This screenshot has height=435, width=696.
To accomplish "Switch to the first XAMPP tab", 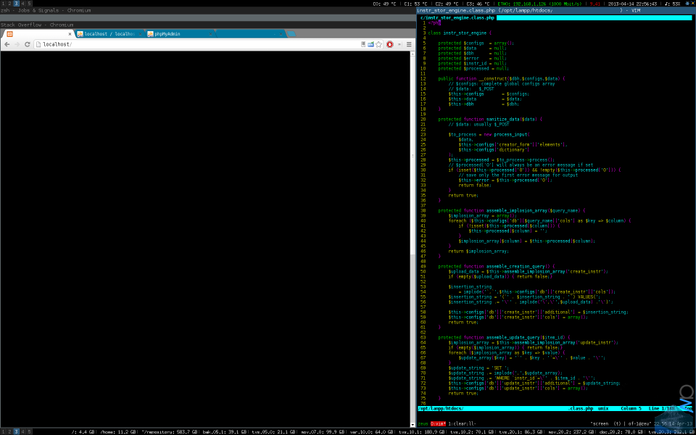I will (x=38, y=34).
